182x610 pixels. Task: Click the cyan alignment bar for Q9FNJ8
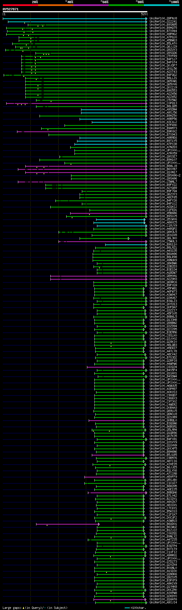(75, 18)
